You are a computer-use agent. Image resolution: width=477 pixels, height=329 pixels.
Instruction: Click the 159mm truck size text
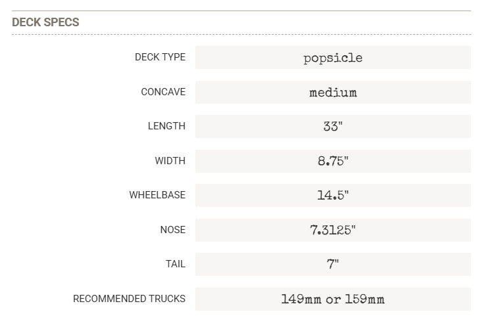364,299
